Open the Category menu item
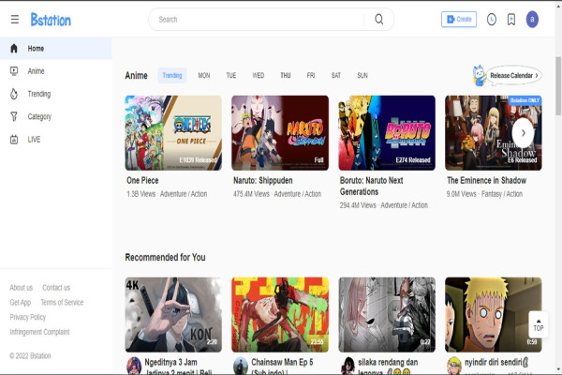This screenshot has width=562, height=375. [56, 116]
